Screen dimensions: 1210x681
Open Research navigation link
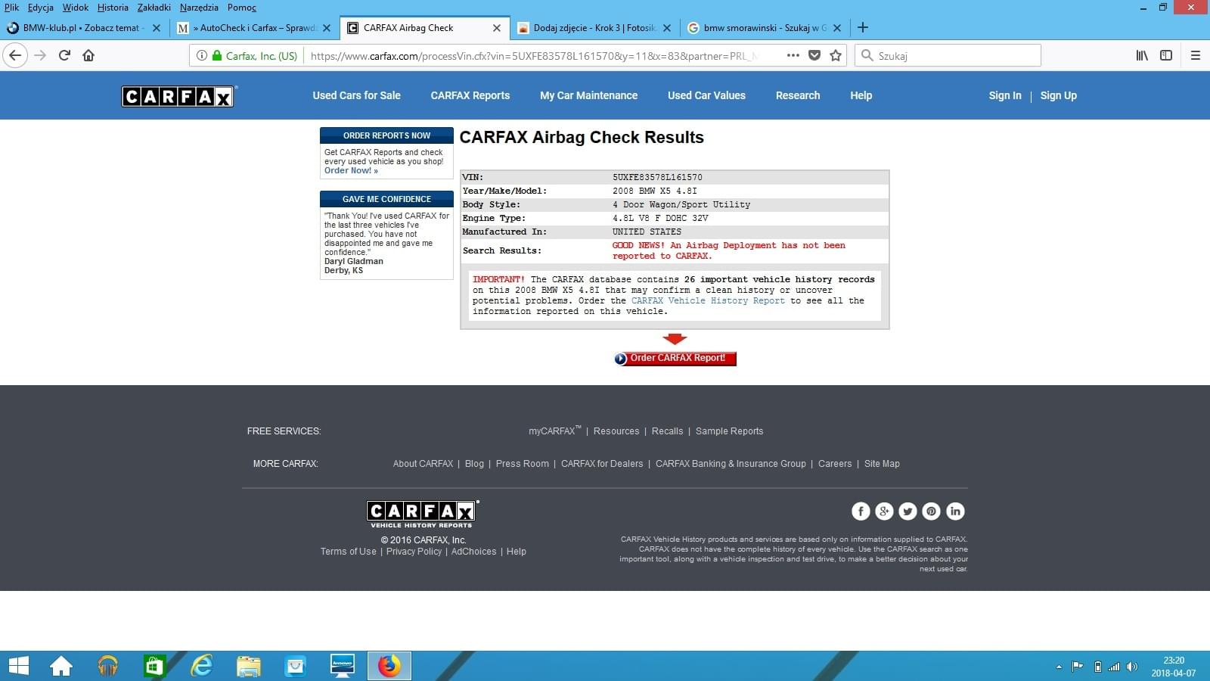pyautogui.click(x=798, y=95)
